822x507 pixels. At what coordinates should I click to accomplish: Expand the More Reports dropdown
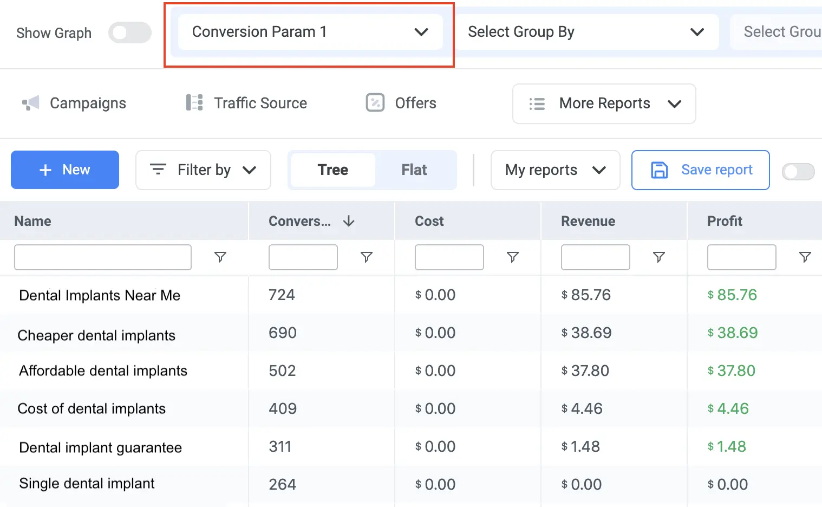click(x=604, y=103)
